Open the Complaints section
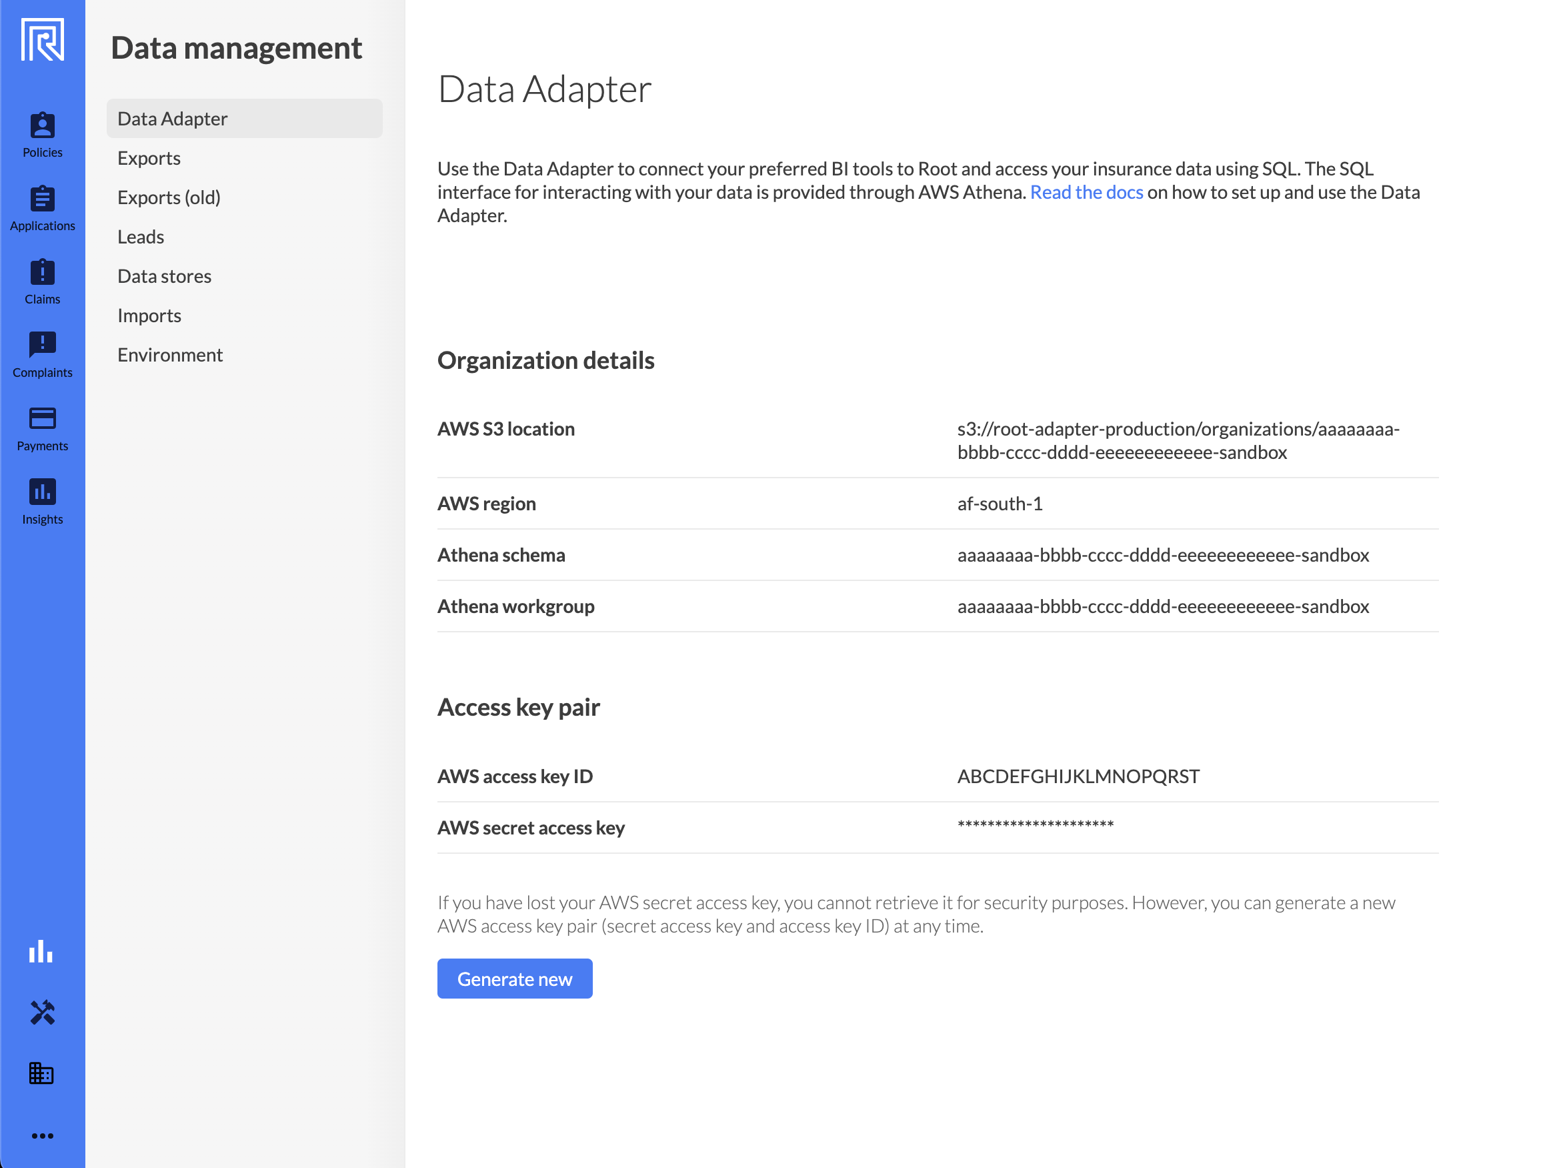The height and width of the screenshot is (1168, 1551). (42, 355)
